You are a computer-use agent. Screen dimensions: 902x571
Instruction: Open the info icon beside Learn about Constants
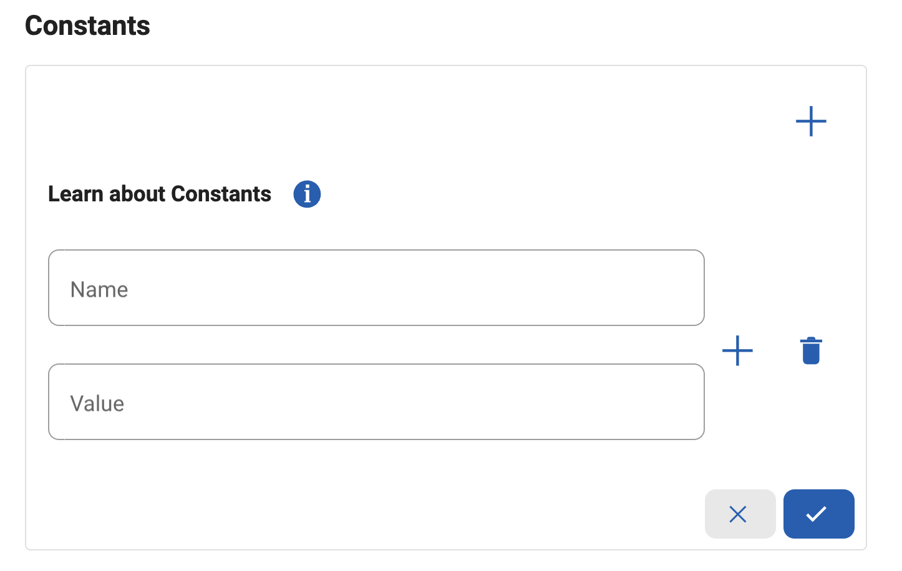tap(307, 194)
